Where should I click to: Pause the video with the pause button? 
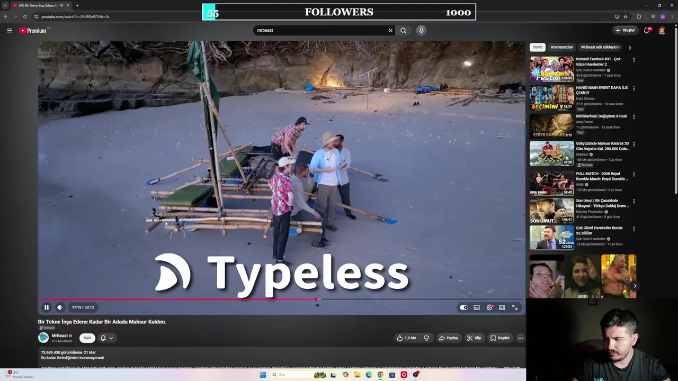point(46,307)
